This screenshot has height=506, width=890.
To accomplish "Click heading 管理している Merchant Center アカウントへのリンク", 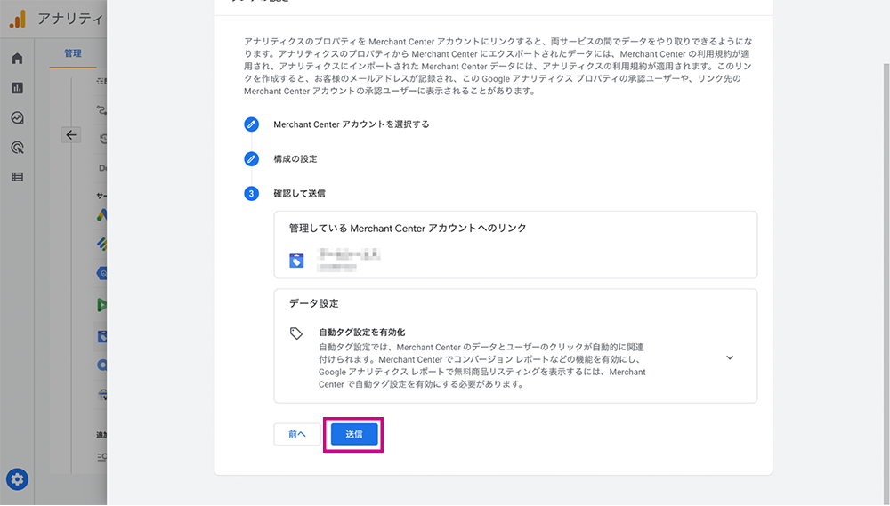I will click(408, 228).
